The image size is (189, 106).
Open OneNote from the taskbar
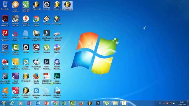(x=29, y=103)
